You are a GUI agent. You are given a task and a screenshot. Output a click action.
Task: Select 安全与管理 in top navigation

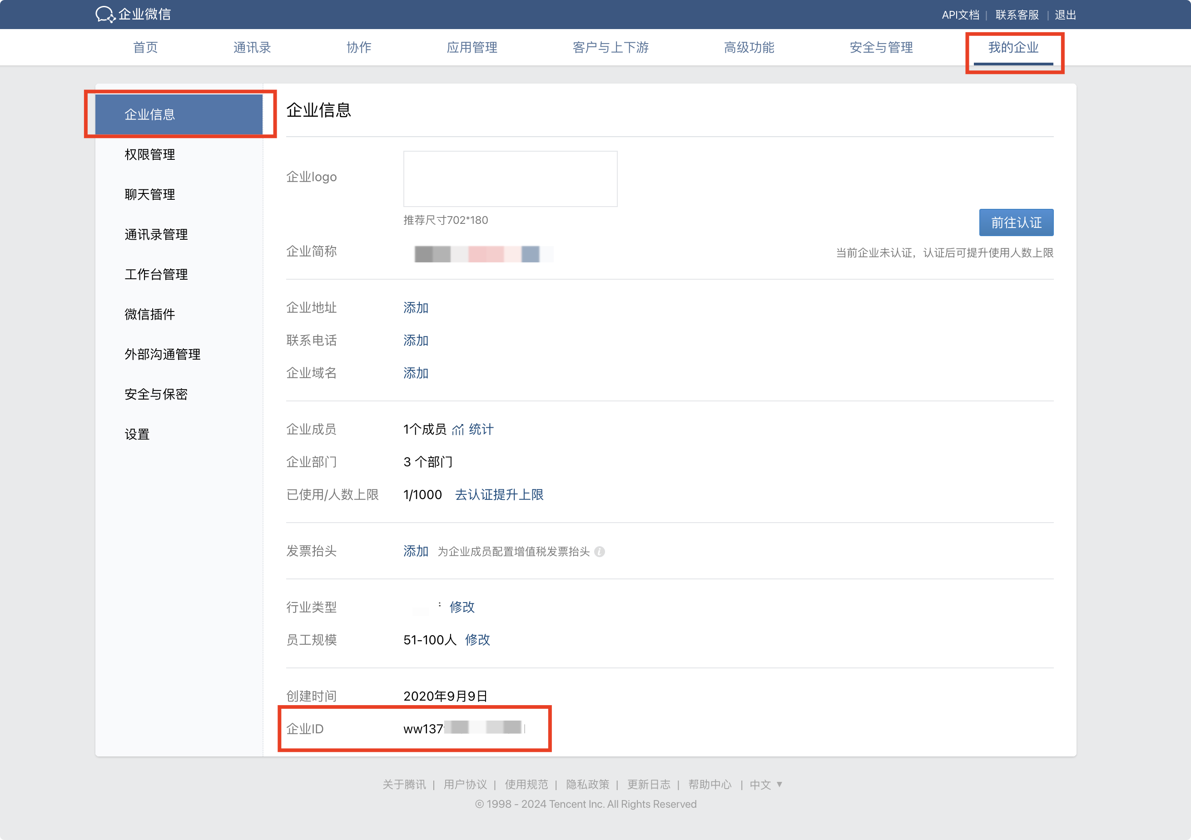point(881,48)
